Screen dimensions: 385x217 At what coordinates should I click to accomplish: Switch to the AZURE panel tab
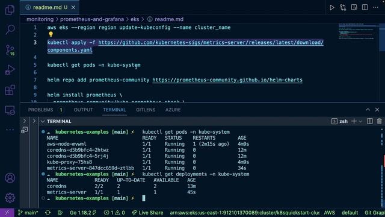(173, 110)
